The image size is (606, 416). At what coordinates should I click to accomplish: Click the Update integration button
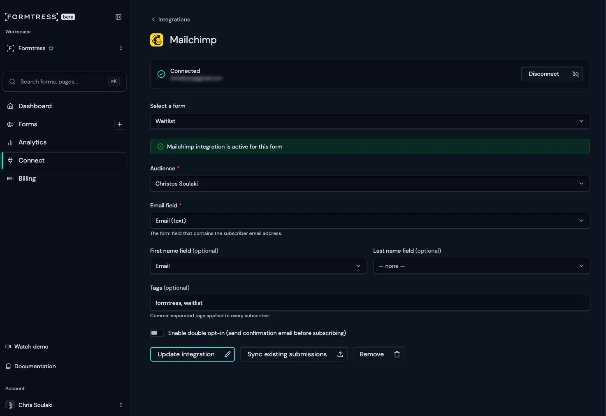tap(192, 354)
